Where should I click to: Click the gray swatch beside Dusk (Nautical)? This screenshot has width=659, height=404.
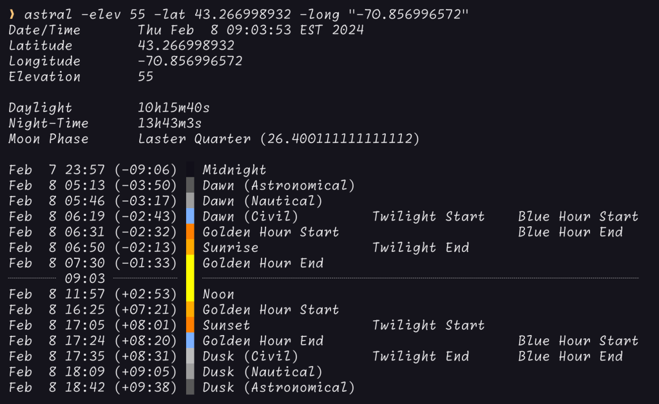(190, 372)
